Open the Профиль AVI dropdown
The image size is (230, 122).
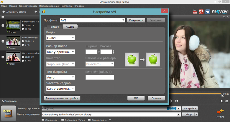pyautogui.click(x=92, y=20)
